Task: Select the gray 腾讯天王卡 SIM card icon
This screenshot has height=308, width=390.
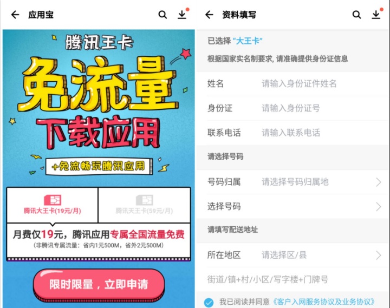Action: coord(145,200)
